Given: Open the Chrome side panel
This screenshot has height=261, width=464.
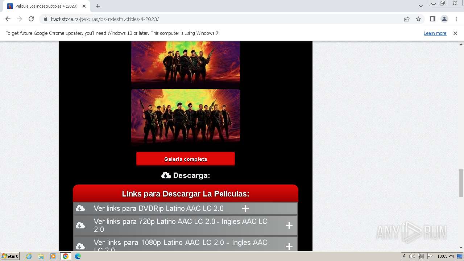Looking at the screenshot, I should (432, 19).
